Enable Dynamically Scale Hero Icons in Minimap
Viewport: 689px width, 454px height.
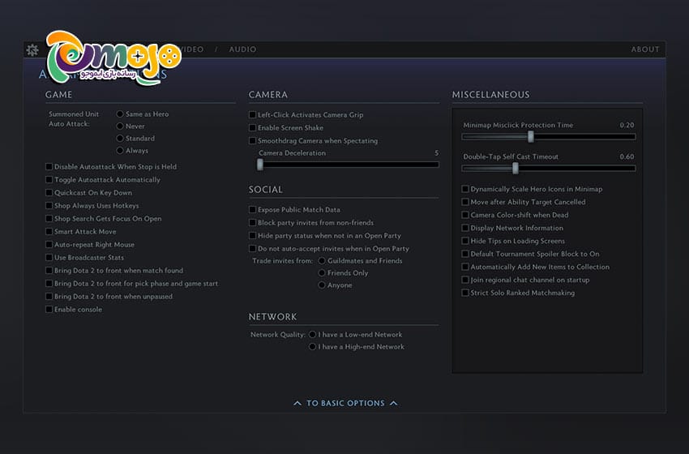coord(465,189)
